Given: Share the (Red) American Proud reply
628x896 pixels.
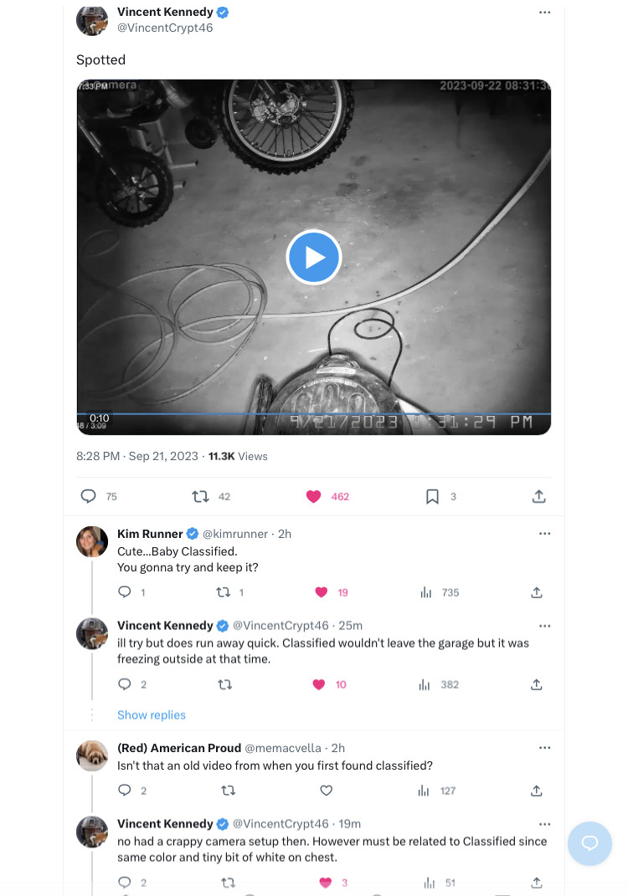Looking at the screenshot, I should point(537,790).
